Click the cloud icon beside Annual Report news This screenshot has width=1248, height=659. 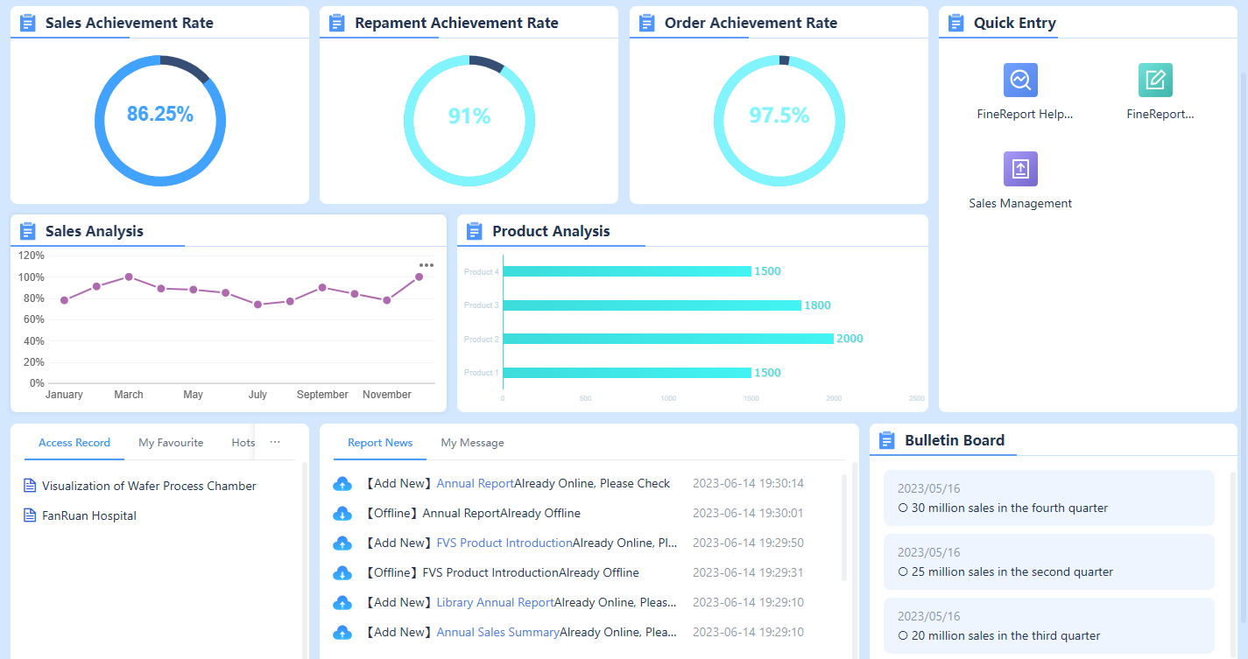[342, 483]
